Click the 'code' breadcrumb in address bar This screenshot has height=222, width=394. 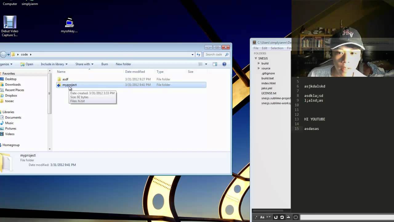(24, 55)
